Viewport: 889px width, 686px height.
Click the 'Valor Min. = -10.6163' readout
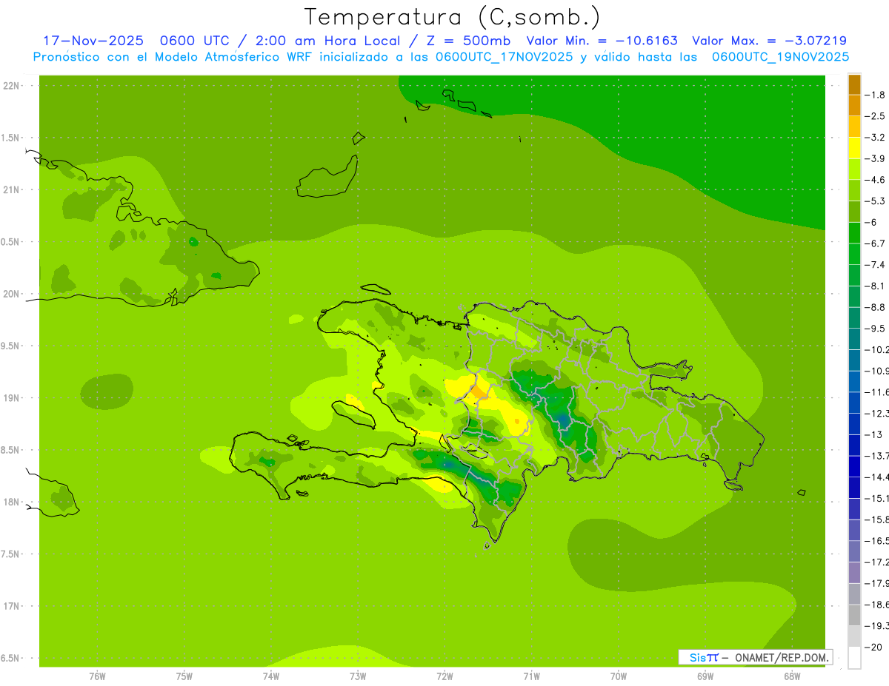602,41
